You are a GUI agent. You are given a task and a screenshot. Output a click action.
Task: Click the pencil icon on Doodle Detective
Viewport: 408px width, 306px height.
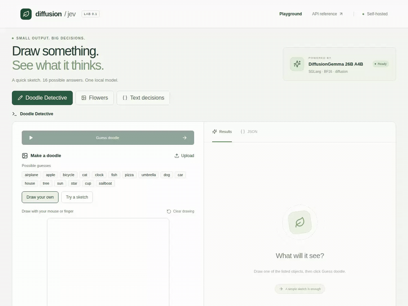coord(20,98)
